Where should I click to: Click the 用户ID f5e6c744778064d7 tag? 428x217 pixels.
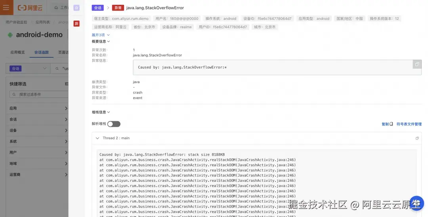coord(223,27)
